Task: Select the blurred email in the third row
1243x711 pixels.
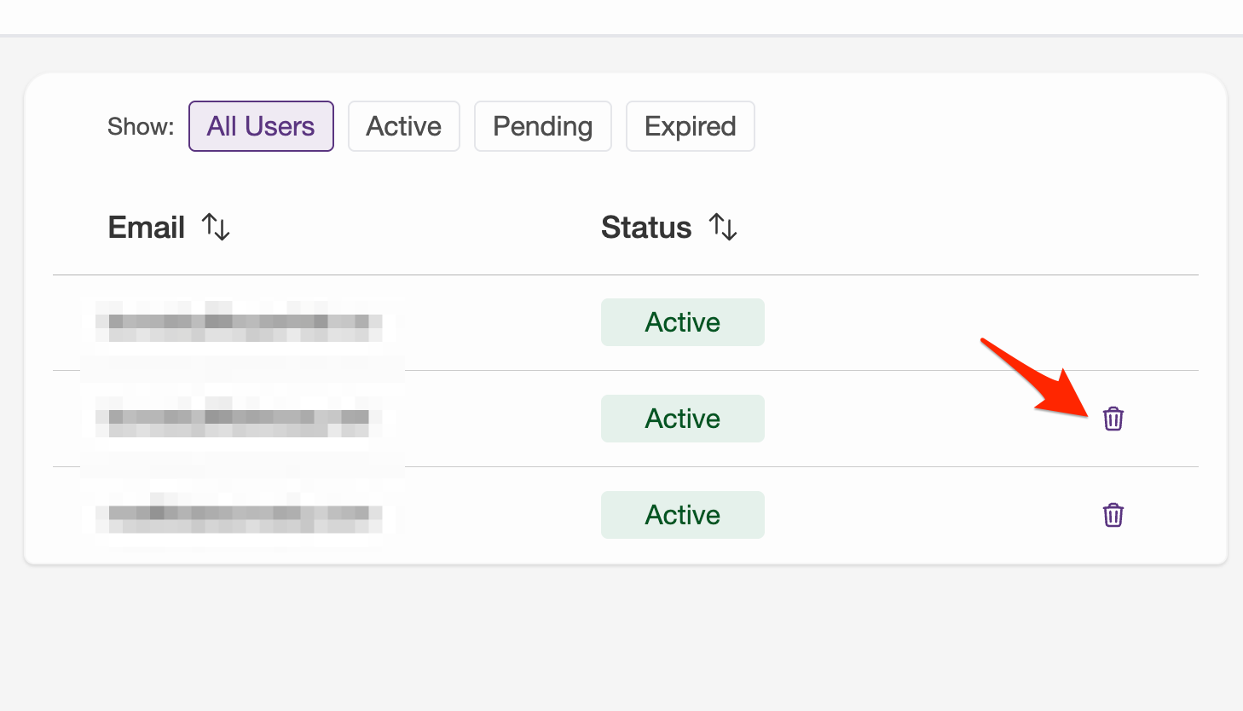Action: coord(239,513)
